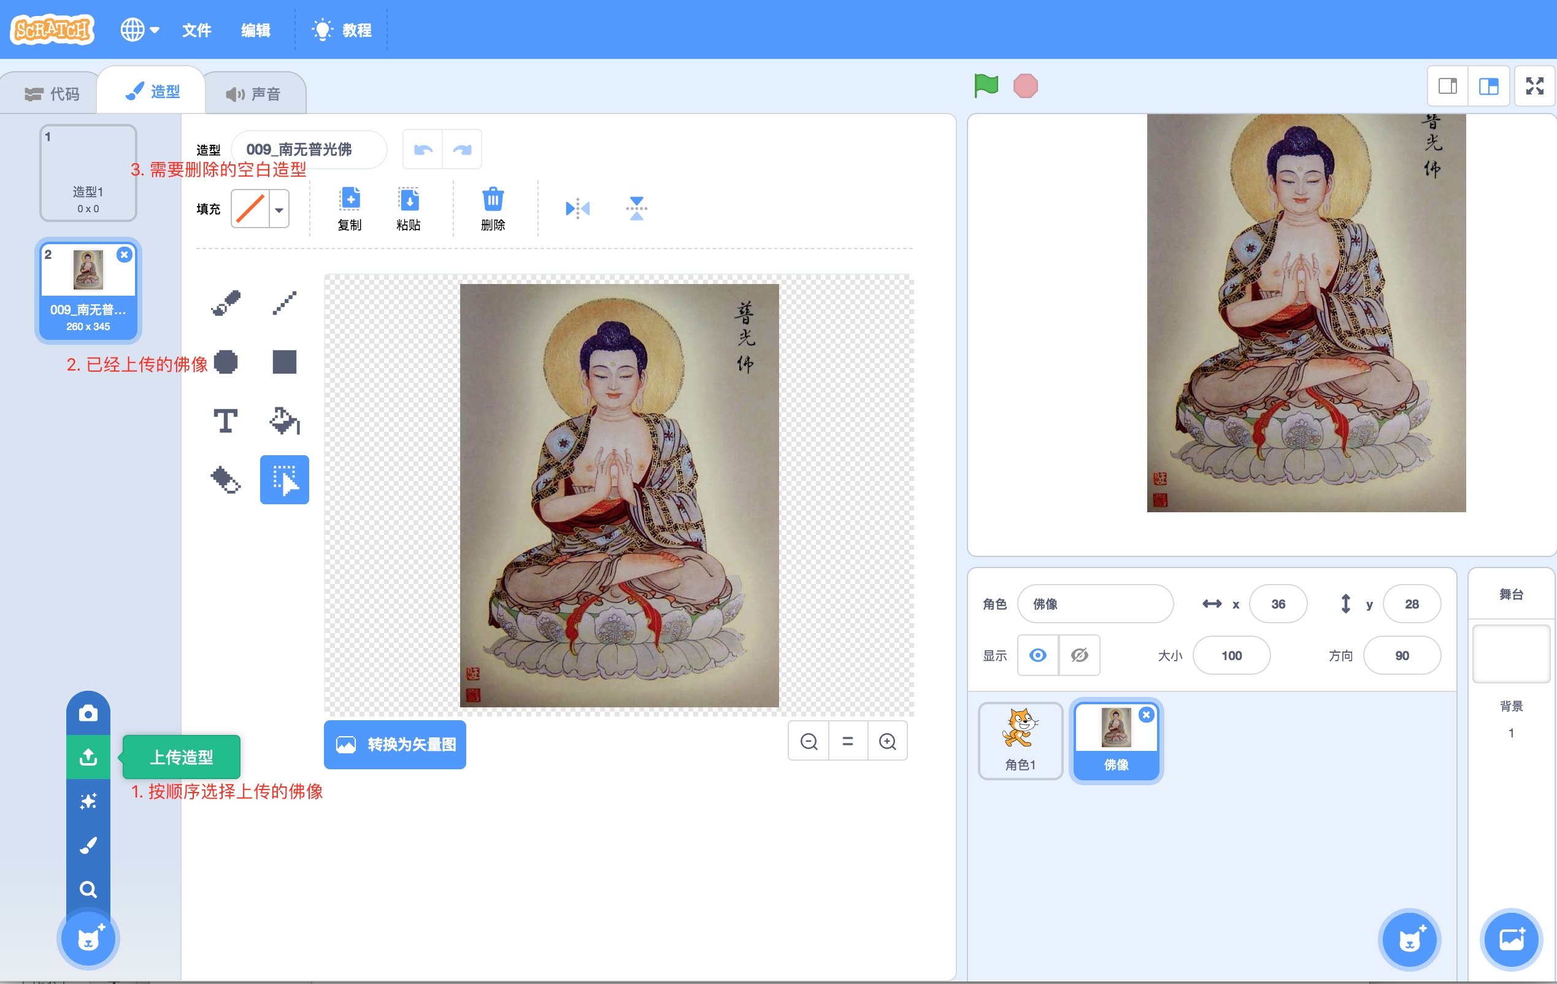This screenshot has width=1557, height=984.
Task: Click 转换为矢量图 button
Action: pos(395,745)
